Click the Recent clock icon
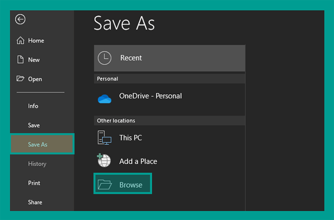Viewport: 334px width, 220px height. tap(104, 58)
